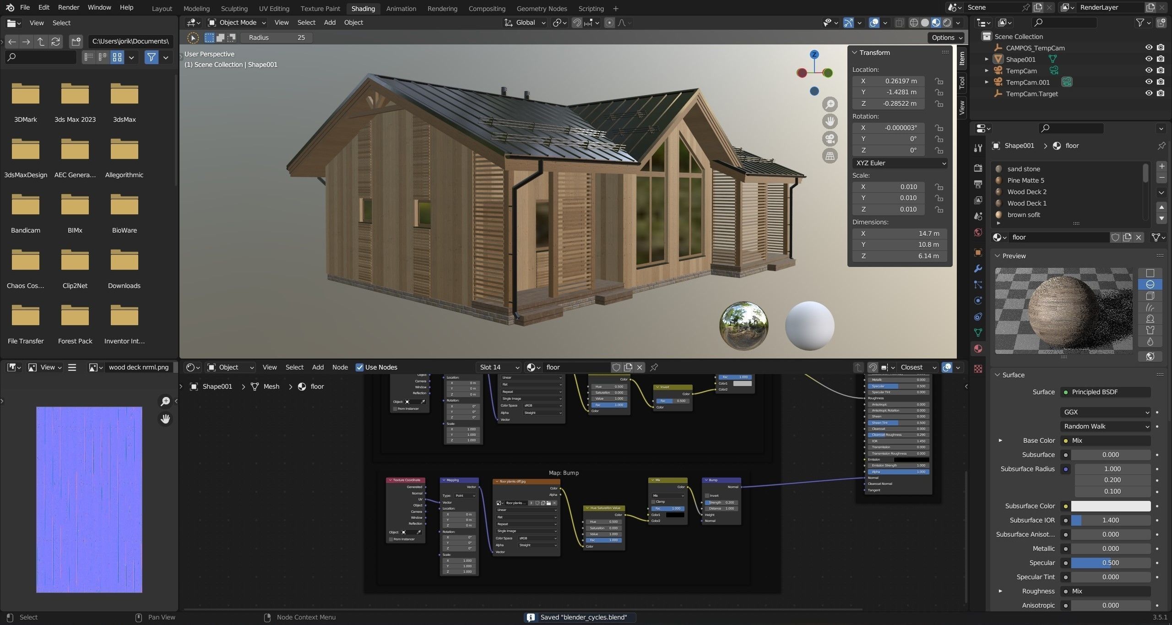Click file browser filter funnel icon
The height and width of the screenshot is (625, 1172).
pyautogui.click(x=151, y=57)
